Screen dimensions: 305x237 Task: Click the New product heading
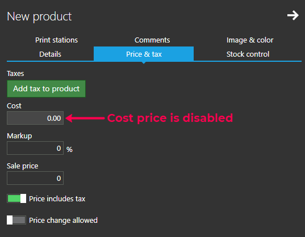pyautogui.click(x=39, y=16)
